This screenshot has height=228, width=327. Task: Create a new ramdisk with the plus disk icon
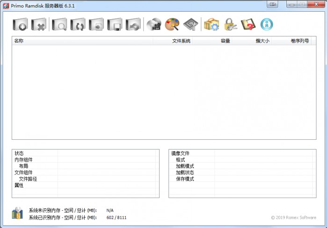click(x=20, y=24)
